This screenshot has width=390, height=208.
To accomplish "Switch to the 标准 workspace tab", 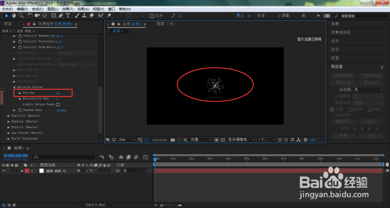I will (x=261, y=16).
